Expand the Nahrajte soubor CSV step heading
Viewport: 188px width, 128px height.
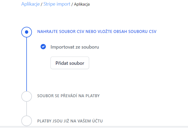coord(97,32)
